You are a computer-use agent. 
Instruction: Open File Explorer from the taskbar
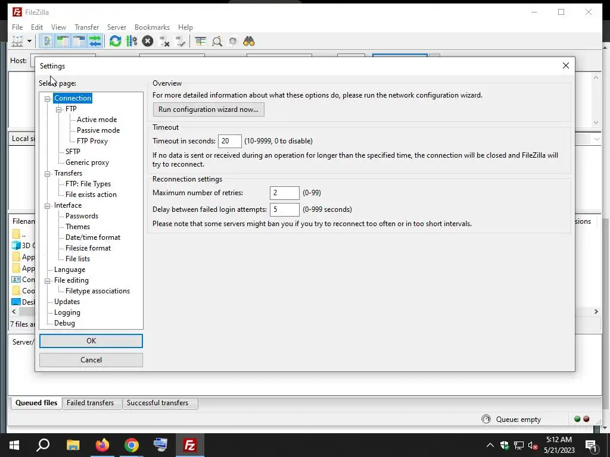pos(73,445)
